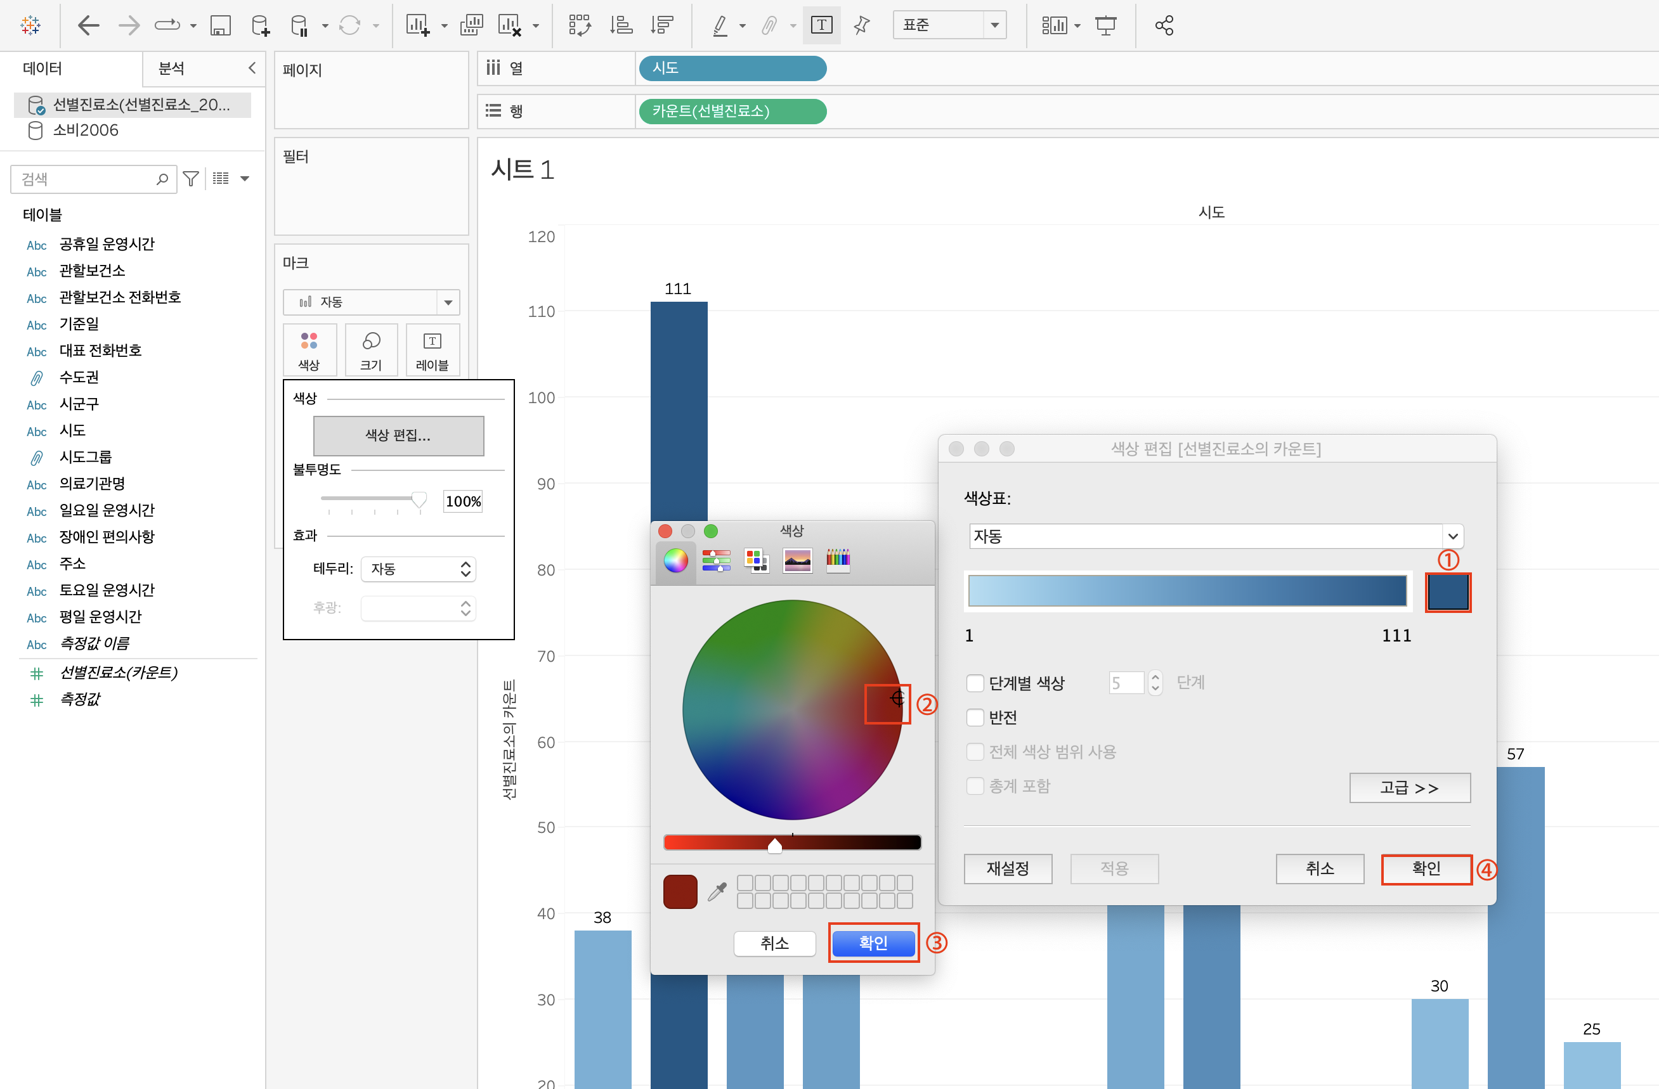
Task: Click the filter icon next to search
Action: pos(190,179)
